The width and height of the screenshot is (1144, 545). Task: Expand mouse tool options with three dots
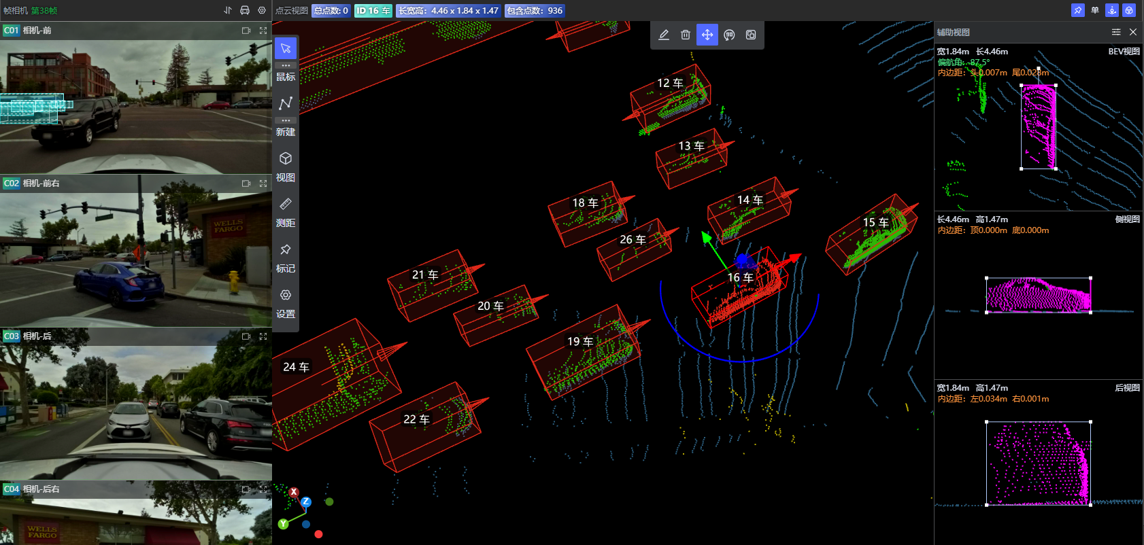point(286,65)
